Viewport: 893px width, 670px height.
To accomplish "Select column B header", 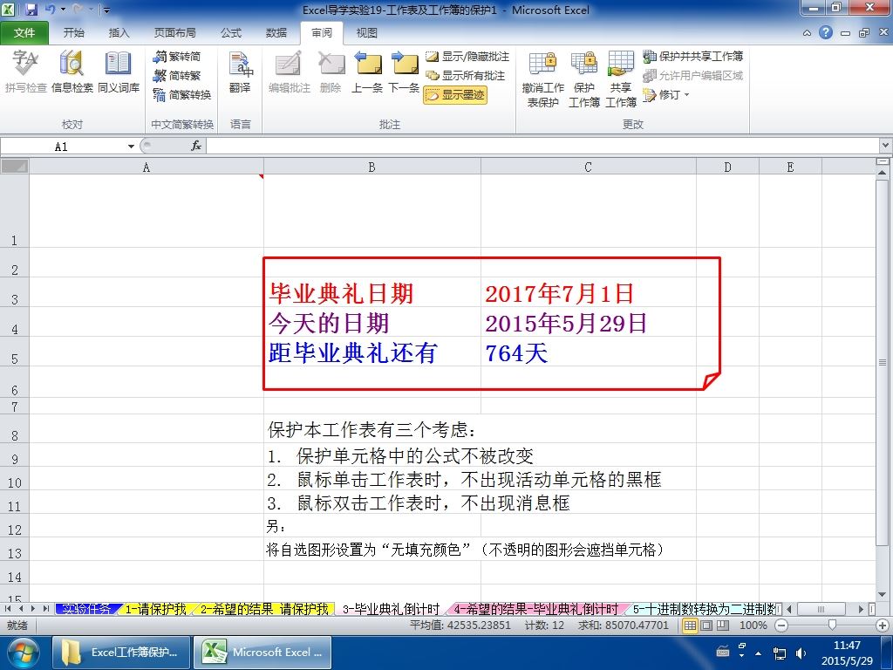I will pyautogui.click(x=372, y=167).
